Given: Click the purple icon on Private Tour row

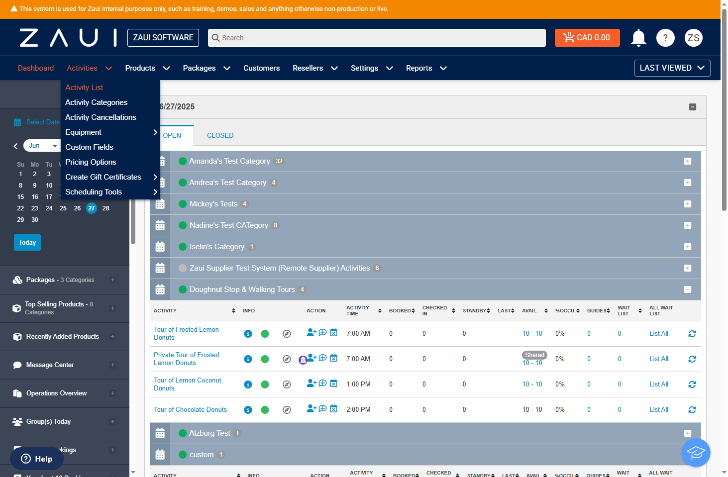Looking at the screenshot, I should 303,360.
